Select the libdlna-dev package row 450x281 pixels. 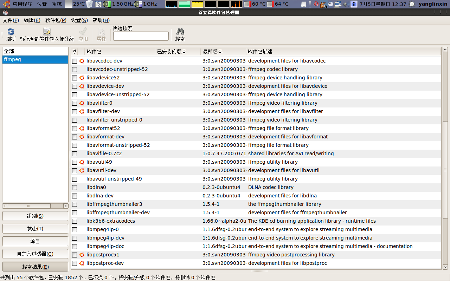(x=256, y=196)
